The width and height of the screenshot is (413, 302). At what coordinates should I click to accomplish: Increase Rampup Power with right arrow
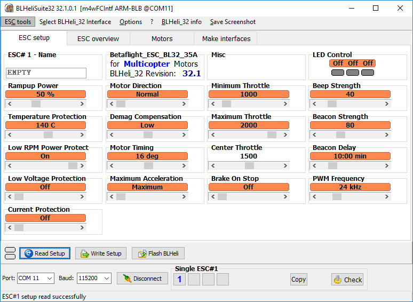[82, 104]
